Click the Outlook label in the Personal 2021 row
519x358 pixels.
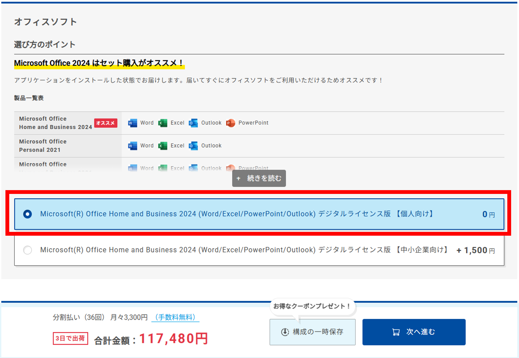click(211, 146)
